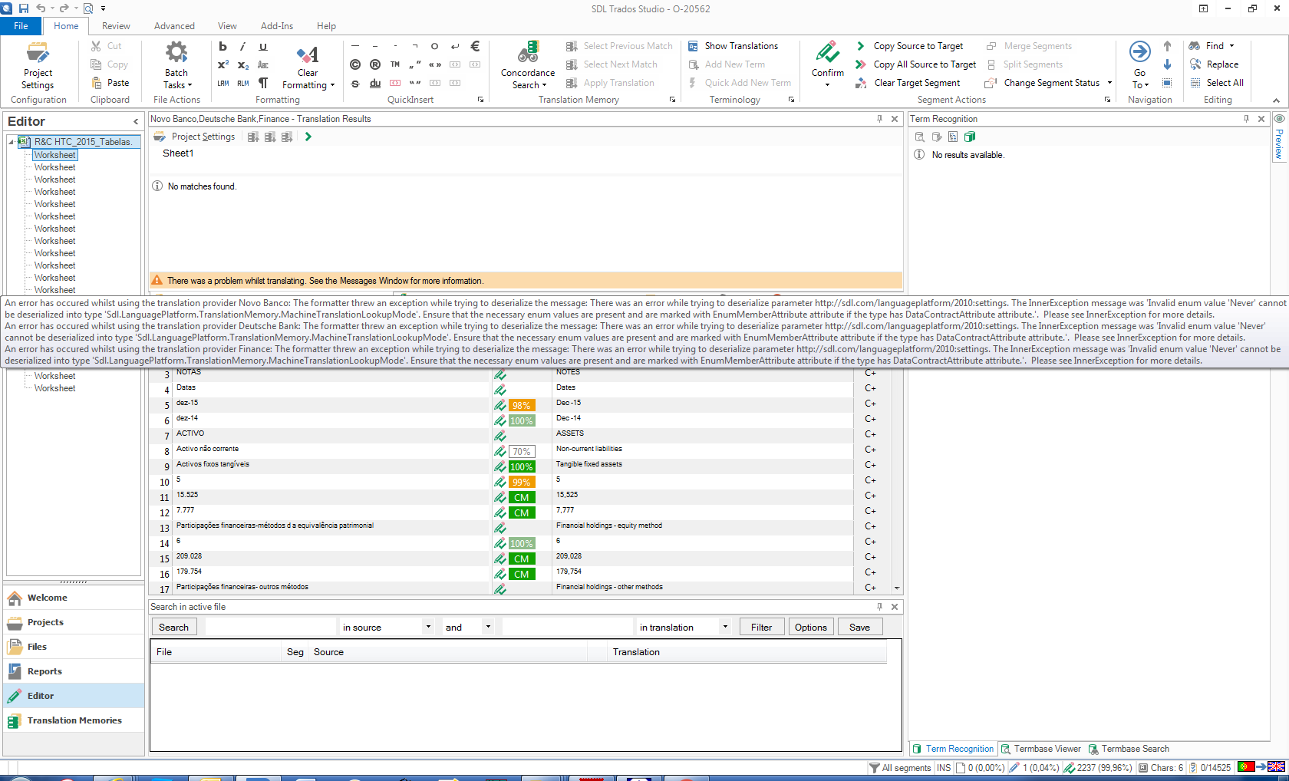1289x781 pixels.
Task: Open the File menu
Action: pyautogui.click(x=21, y=26)
